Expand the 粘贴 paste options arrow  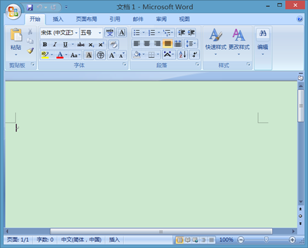pyautogui.click(x=16, y=55)
